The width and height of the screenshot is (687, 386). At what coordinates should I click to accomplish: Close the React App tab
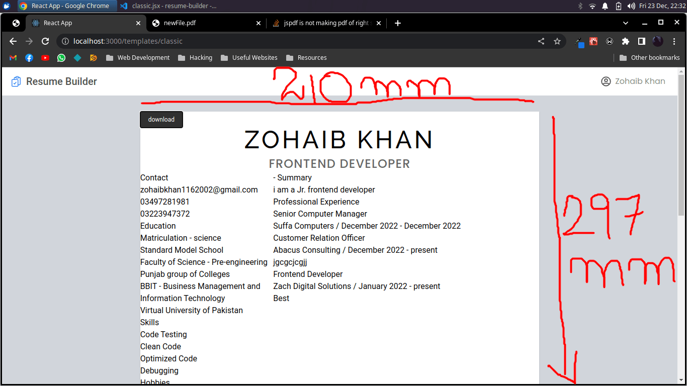[x=138, y=23]
